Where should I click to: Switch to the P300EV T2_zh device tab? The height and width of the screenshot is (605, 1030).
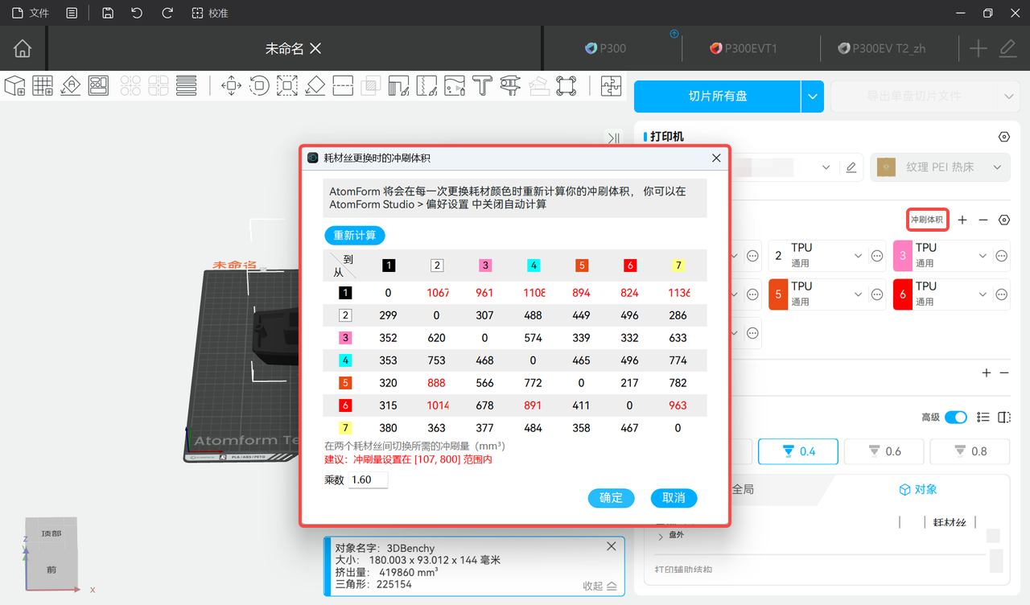click(x=882, y=48)
